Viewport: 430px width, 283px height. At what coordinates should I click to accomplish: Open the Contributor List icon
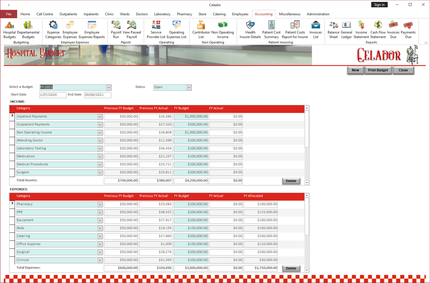pyautogui.click(x=201, y=30)
